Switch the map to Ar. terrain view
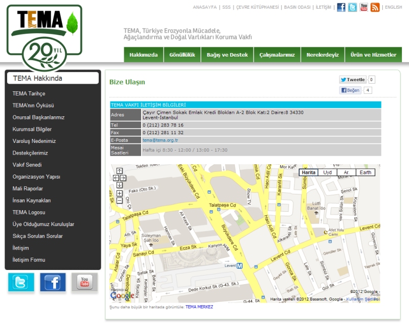The width and height of the screenshot is (409, 323). coord(347,172)
